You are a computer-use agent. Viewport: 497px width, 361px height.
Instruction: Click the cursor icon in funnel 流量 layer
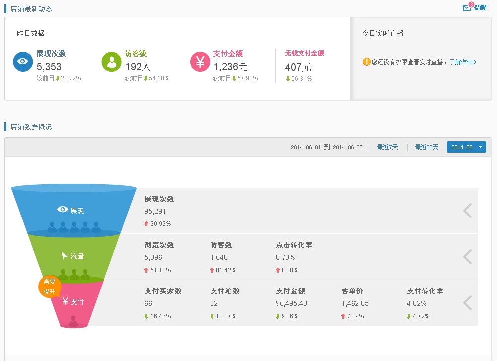[65, 255]
